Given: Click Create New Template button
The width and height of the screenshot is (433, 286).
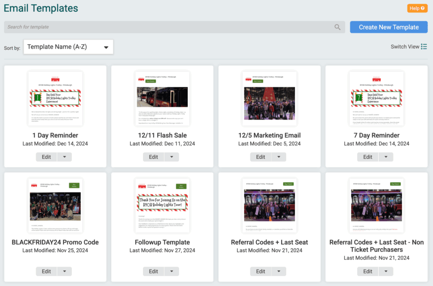Looking at the screenshot, I should click(389, 27).
